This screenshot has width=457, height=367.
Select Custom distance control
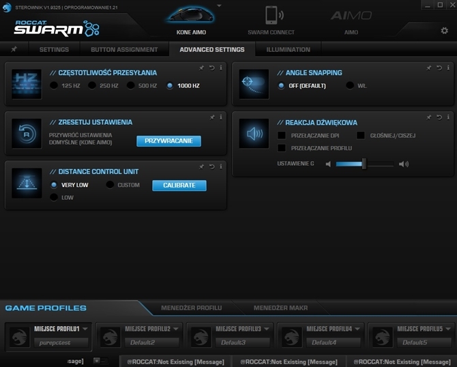tap(110, 185)
